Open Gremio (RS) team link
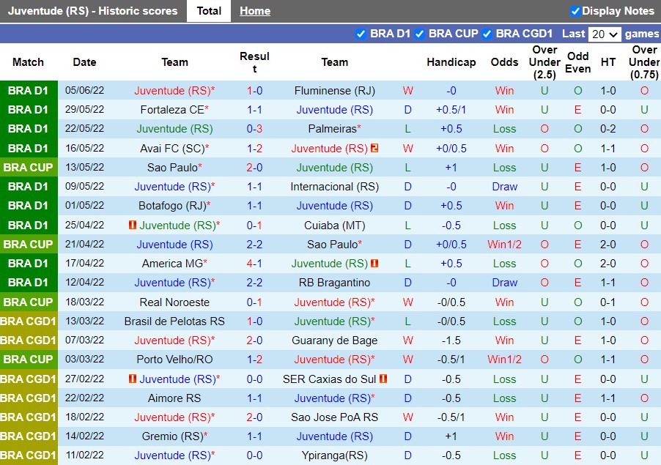The image size is (661, 465). (x=173, y=436)
